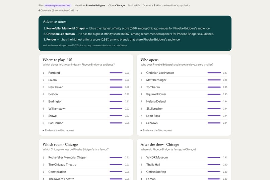Select Salem row in places list

[86, 80]
